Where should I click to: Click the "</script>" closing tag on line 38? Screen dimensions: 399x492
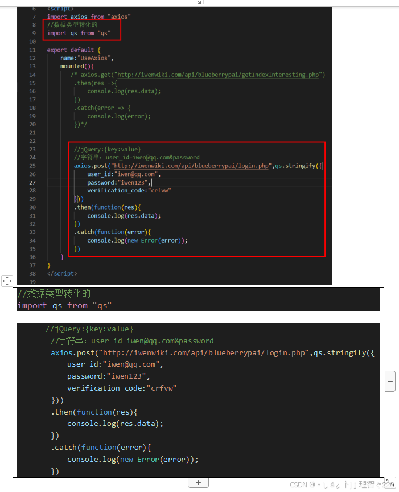point(62,273)
